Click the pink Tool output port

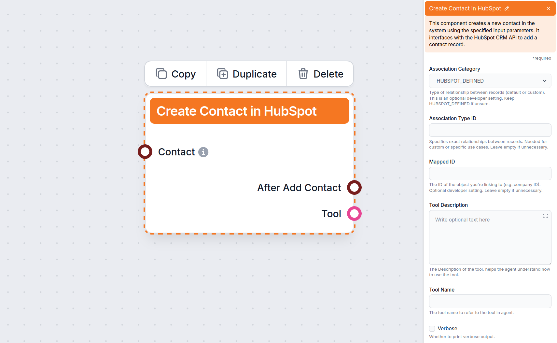[354, 214]
